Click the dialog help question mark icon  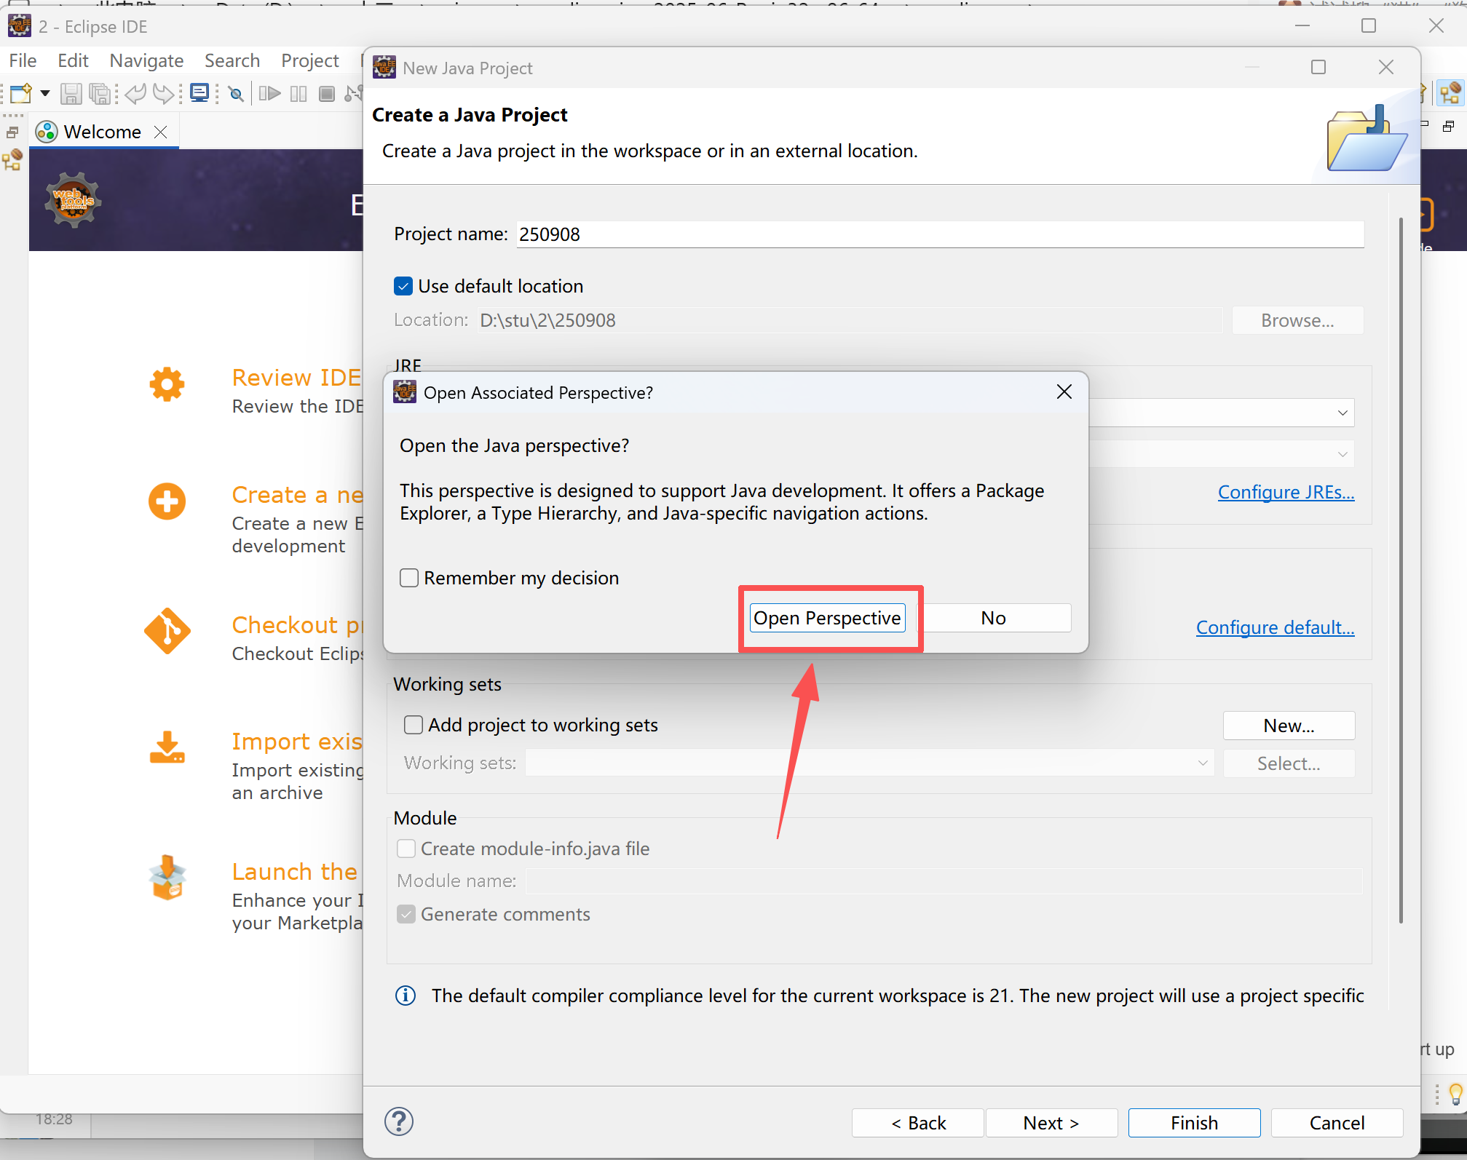(x=399, y=1121)
